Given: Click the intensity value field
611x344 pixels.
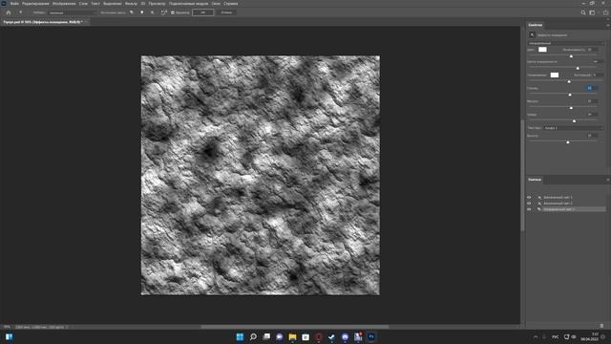Looking at the screenshot, I should 592,50.
